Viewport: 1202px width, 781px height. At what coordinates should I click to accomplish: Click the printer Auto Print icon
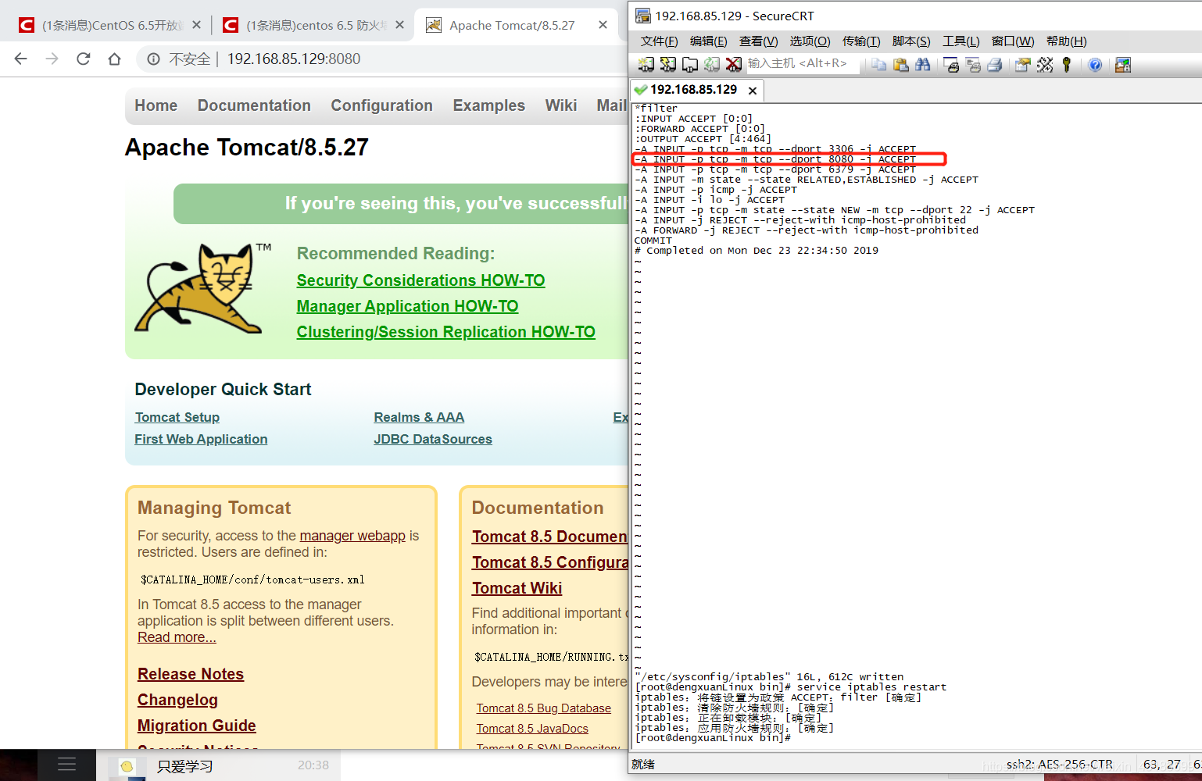click(x=995, y=65)
